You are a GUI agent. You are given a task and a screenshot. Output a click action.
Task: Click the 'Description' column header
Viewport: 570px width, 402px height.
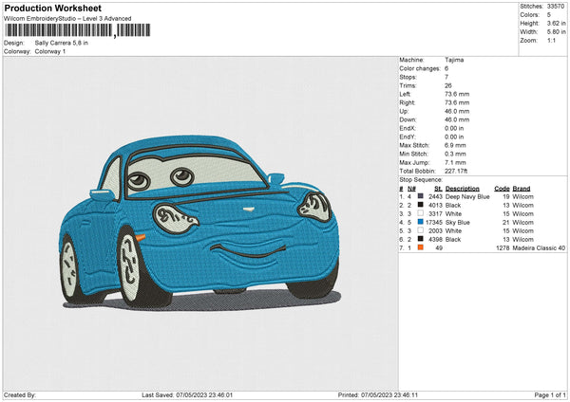coord(463,189)
